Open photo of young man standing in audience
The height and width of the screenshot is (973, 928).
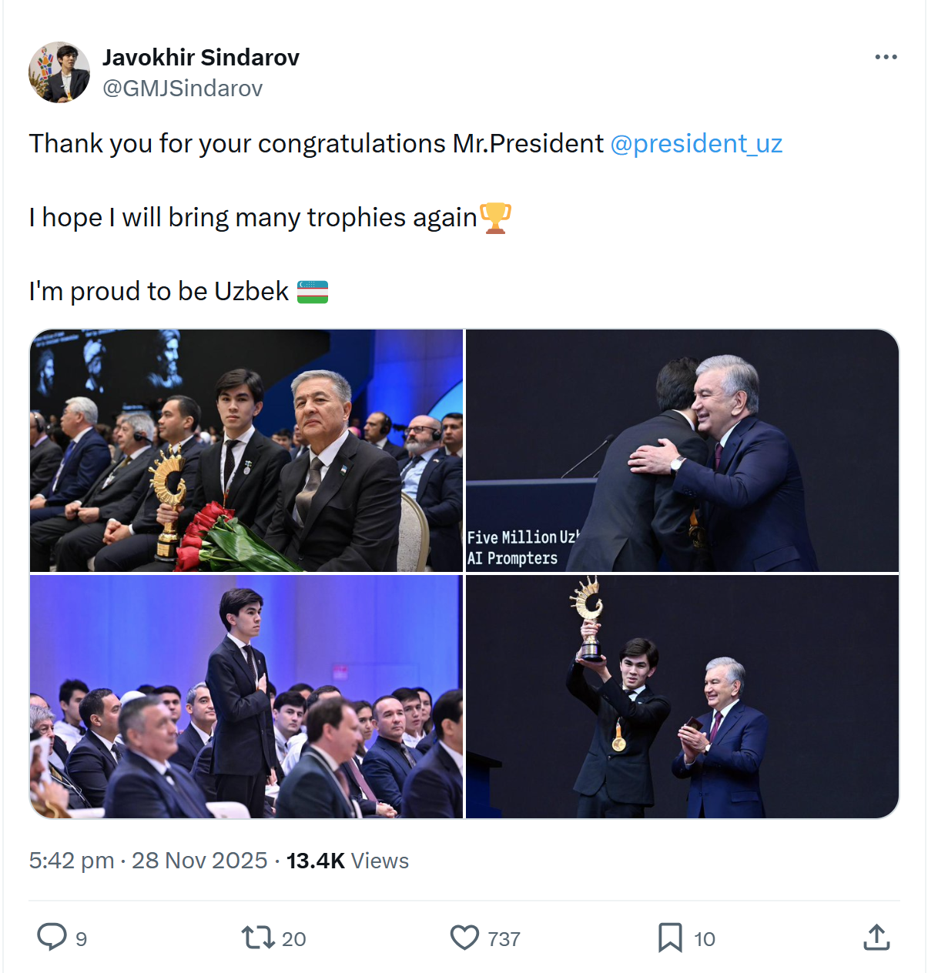tap(246, 697)
